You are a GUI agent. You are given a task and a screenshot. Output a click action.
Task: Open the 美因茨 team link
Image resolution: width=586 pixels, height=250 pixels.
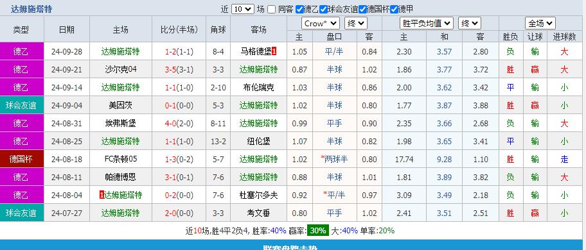tap(120, 105)
